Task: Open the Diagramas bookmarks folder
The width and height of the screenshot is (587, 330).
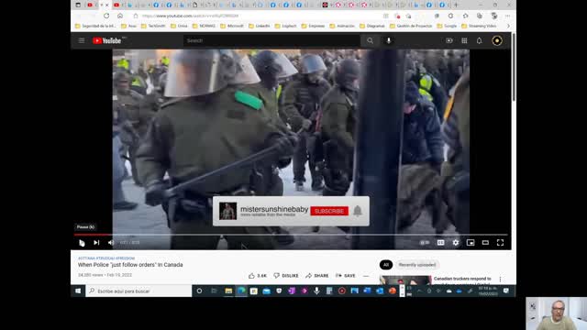Action: pos(372,26)
